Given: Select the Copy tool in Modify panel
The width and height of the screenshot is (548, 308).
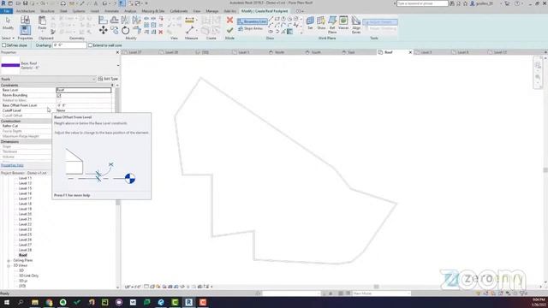Looking at the screenshot, I should (114, 31).
